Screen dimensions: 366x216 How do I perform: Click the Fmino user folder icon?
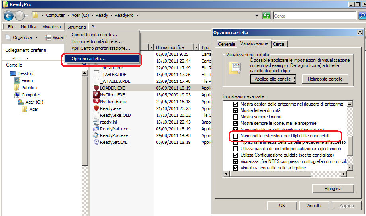click(x=17, y=81)
